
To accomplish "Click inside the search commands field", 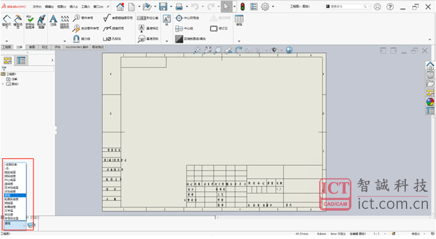I will (348, 6).
